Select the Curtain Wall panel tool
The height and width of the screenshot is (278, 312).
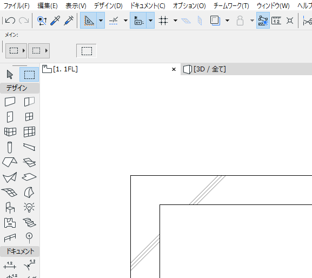click(x=29, y=102)
